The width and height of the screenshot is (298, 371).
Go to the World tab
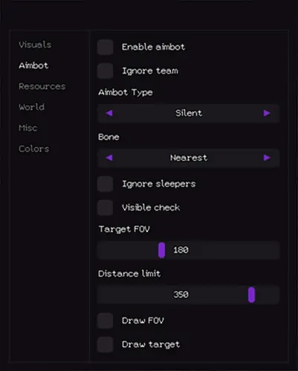tap(32, 107)
